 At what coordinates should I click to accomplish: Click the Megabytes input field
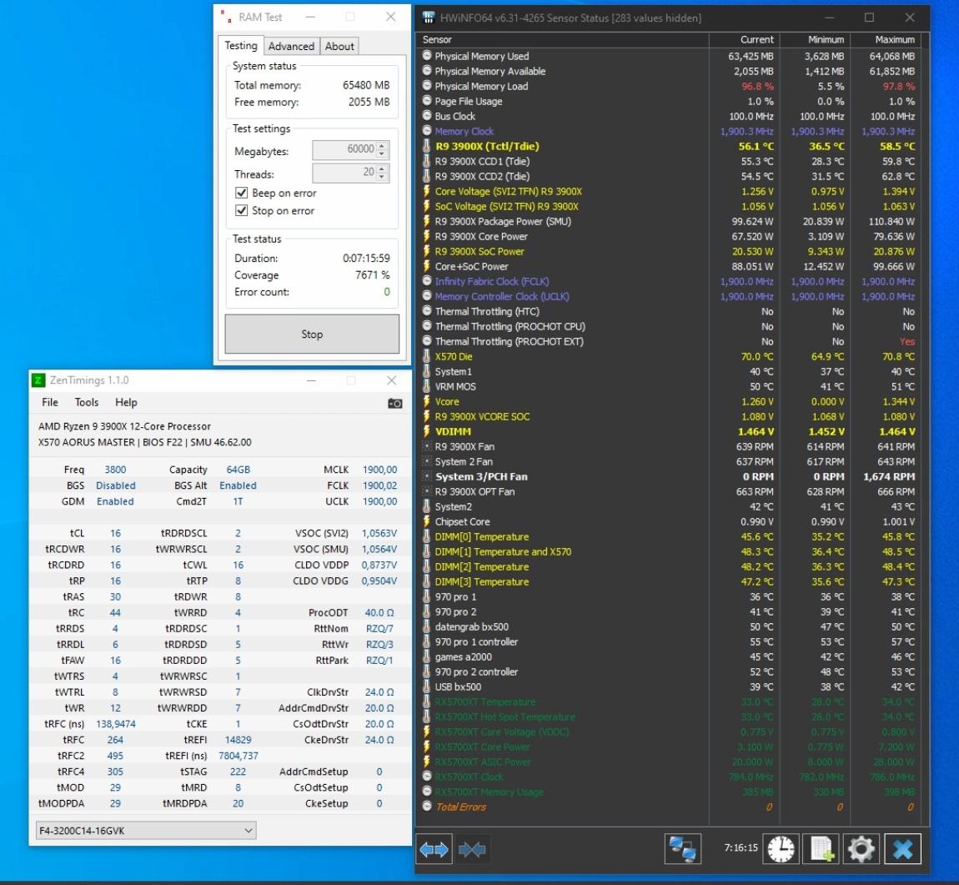click(x=350, y=149)
